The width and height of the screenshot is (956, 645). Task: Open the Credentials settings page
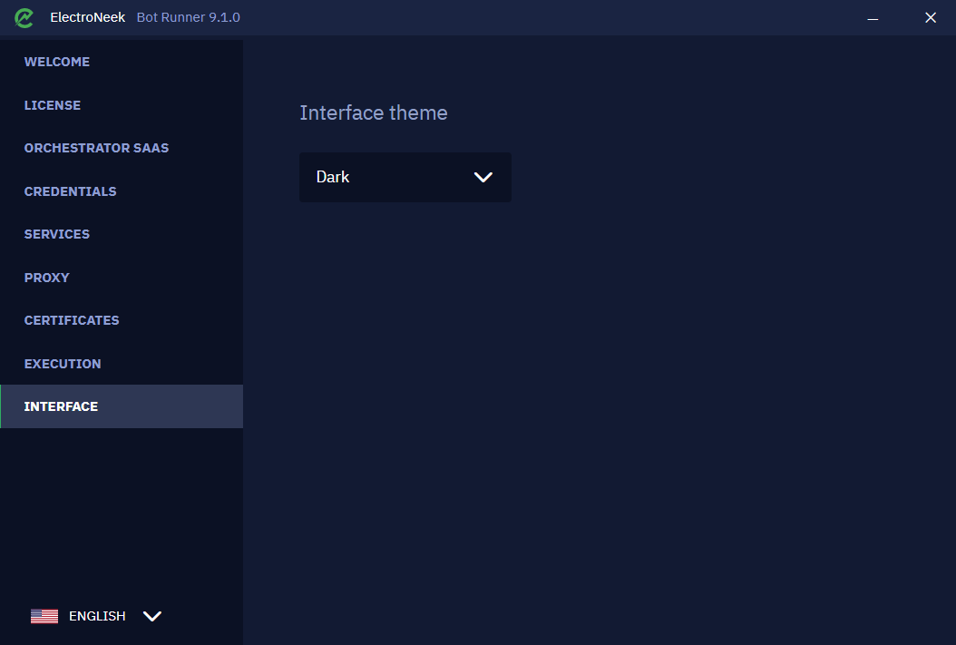122,191
